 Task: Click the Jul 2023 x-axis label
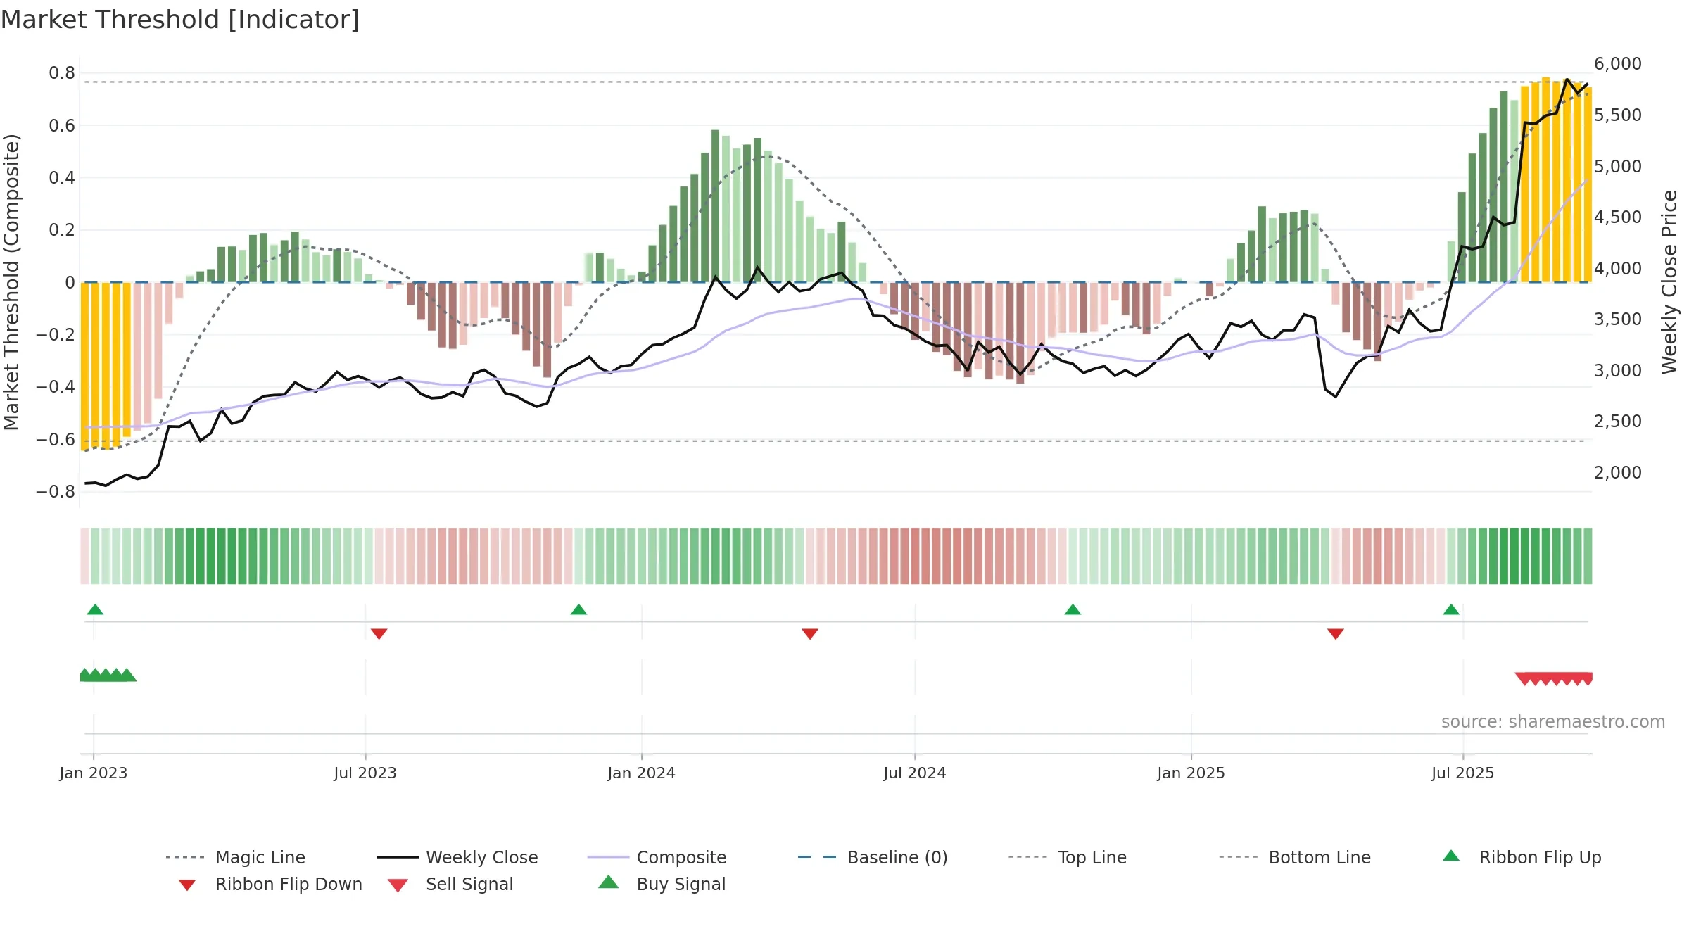point(365,773)
